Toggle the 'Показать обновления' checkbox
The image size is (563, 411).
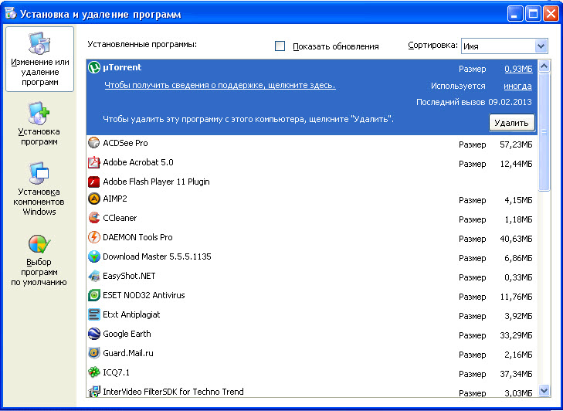point(280,46)
